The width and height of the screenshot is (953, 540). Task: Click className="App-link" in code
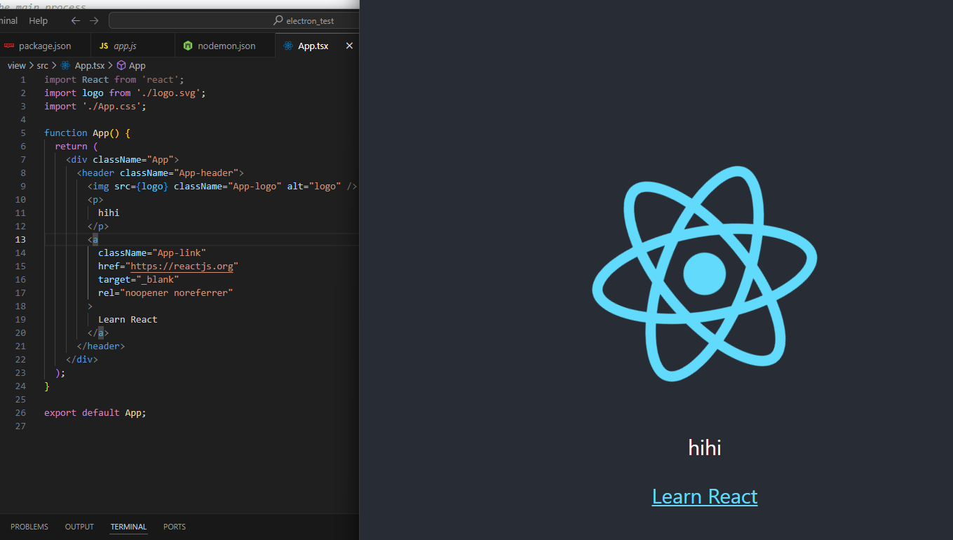click(x=152, y=253)
